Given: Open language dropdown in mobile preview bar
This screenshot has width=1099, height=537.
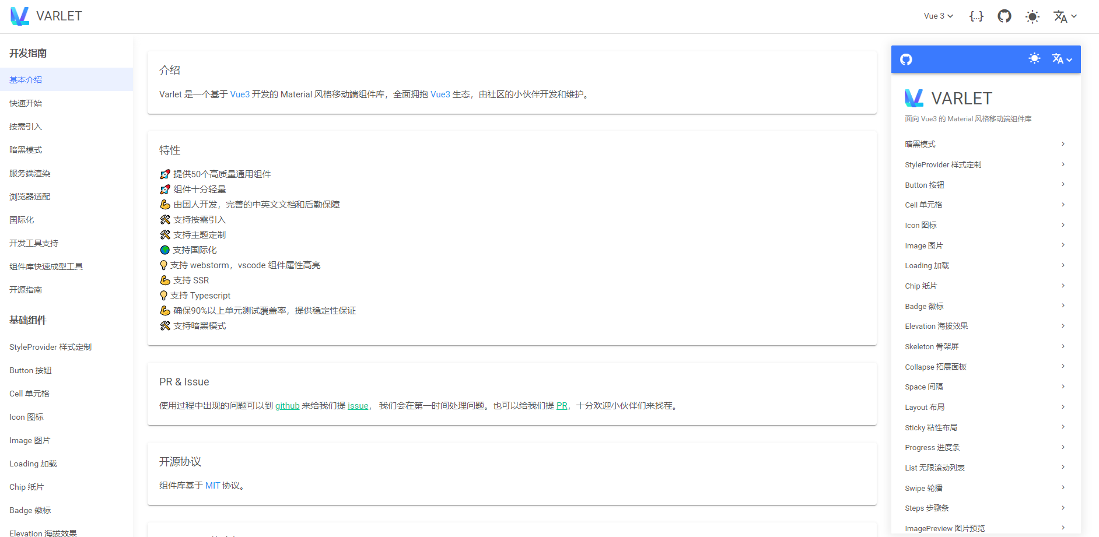Looking at the screenshot, I should click(x=1062, y=59).
